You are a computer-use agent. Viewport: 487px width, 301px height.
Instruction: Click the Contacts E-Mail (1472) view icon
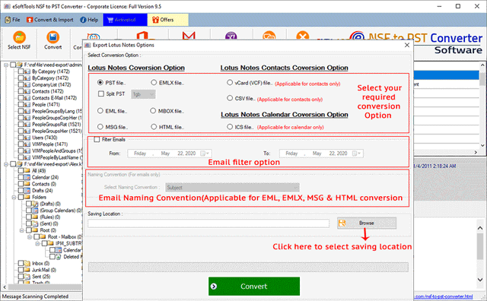[27, 98]
